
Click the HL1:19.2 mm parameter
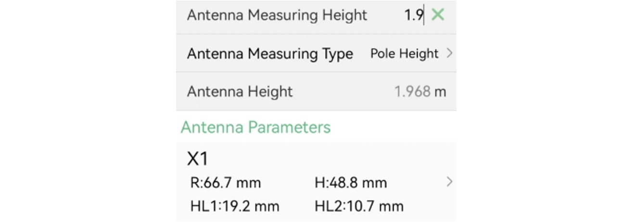(x=235, y=207)
